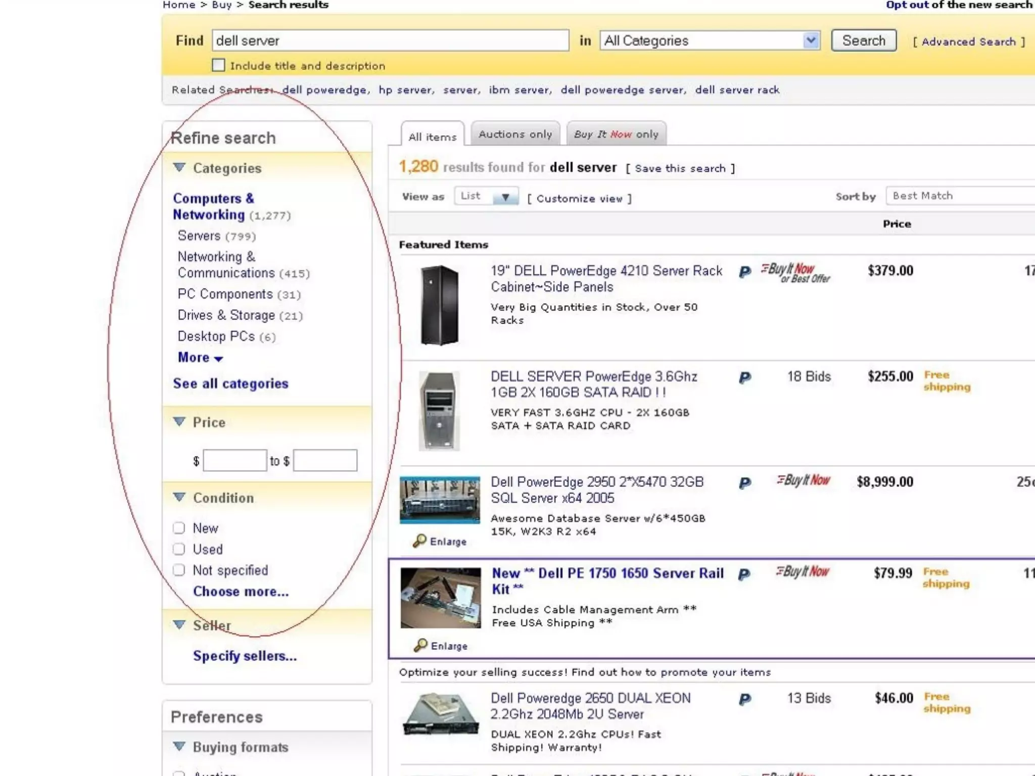Click Buy It Now or Best Offer logo

point(795,272)
